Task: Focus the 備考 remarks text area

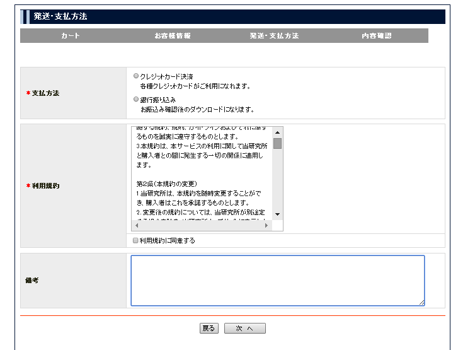Action: coord(277,280)
